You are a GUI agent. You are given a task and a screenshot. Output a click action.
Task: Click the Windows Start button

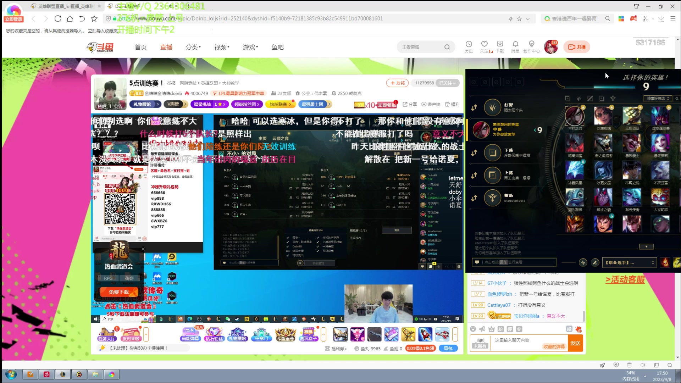point(11,374)
